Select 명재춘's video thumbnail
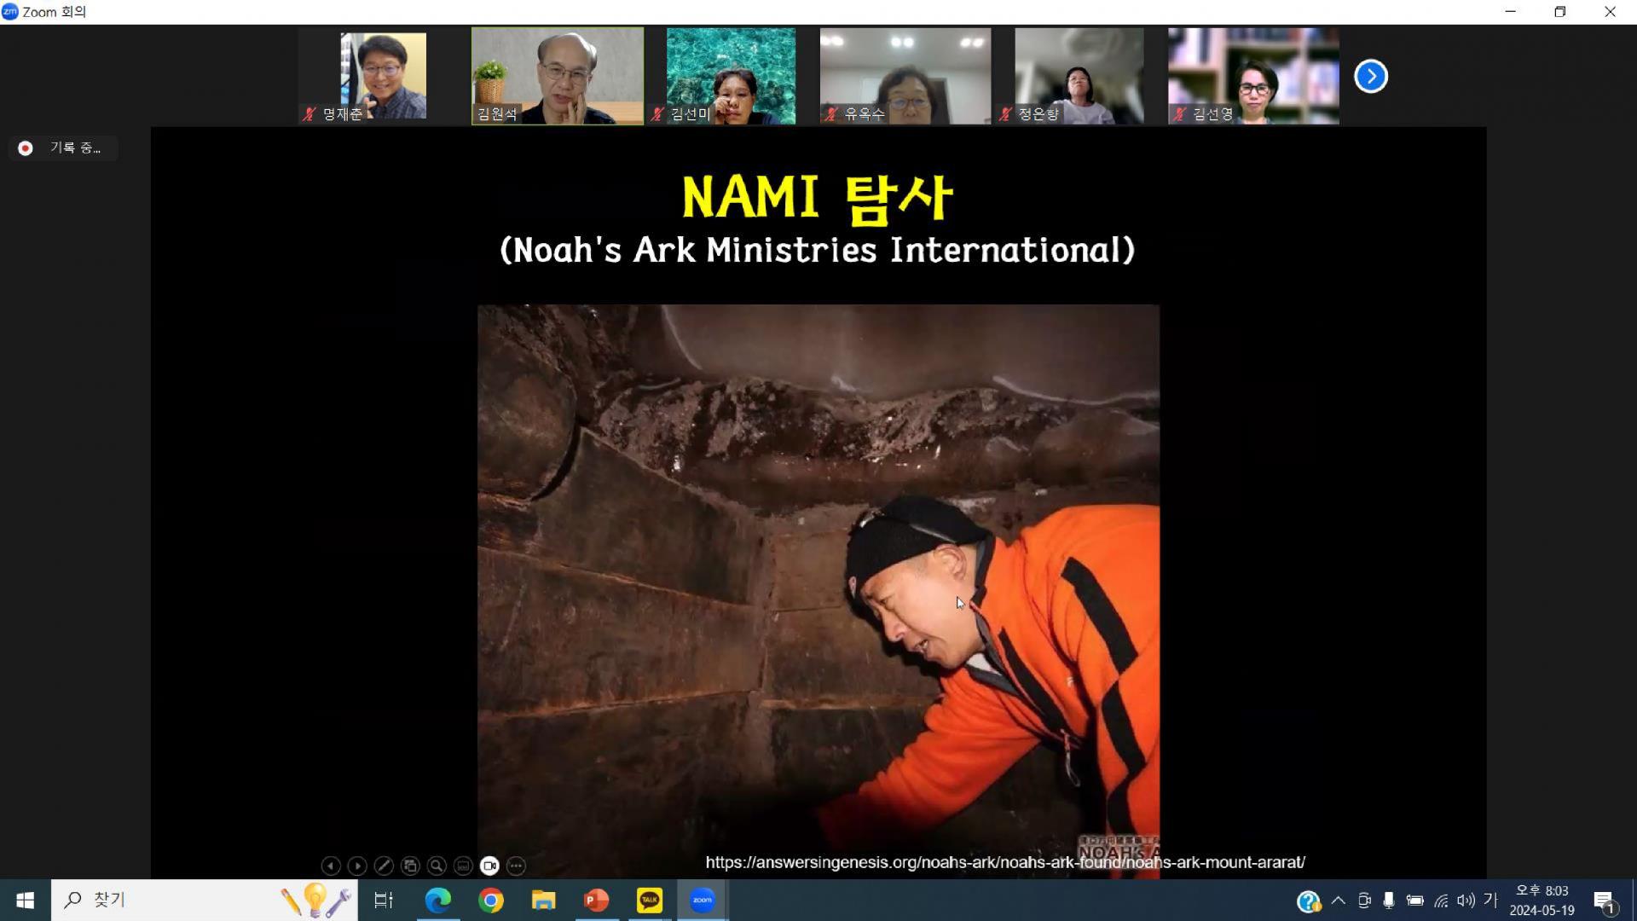The image size is (1637, 921). pos(384,76)
